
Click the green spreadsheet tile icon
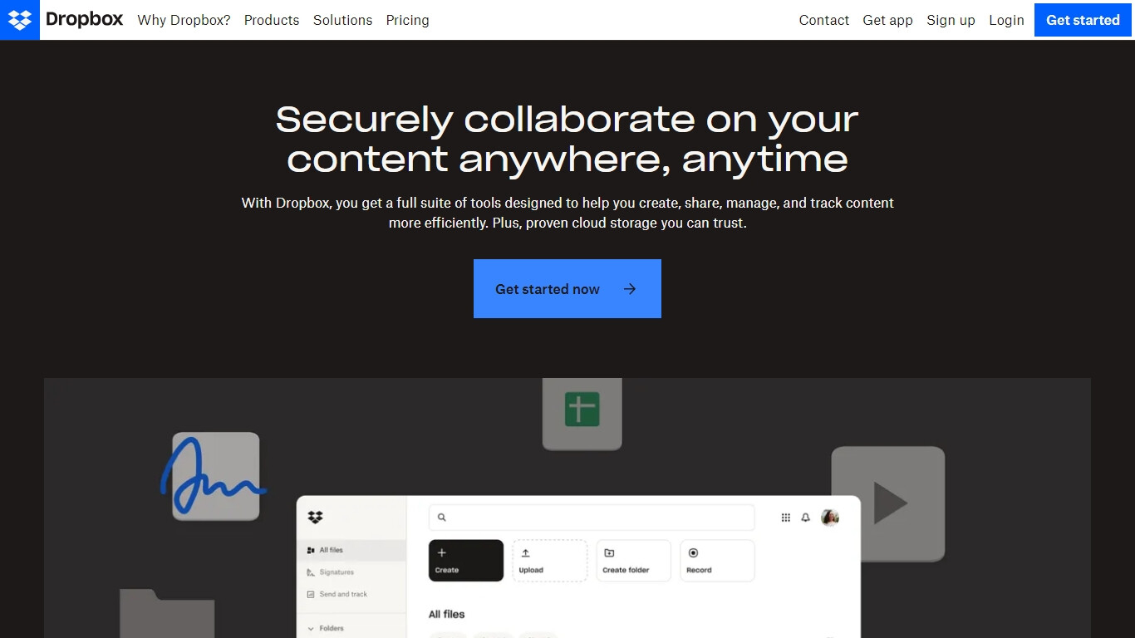click(x=582, y=413)
